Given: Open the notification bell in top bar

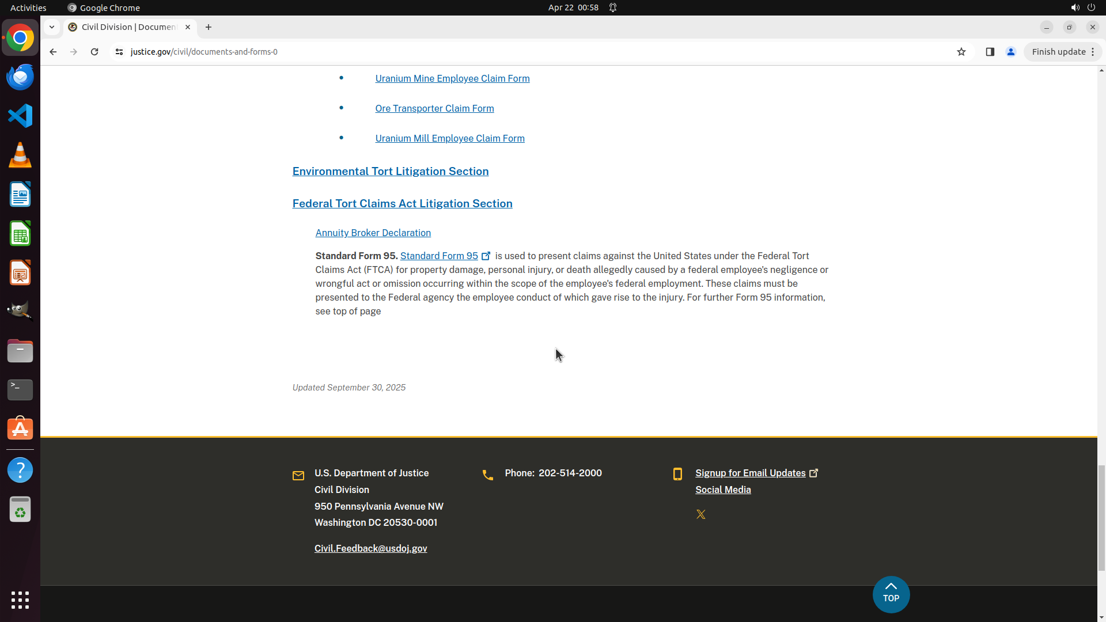Looking at the screenshot, I should [x=613, y=7].
